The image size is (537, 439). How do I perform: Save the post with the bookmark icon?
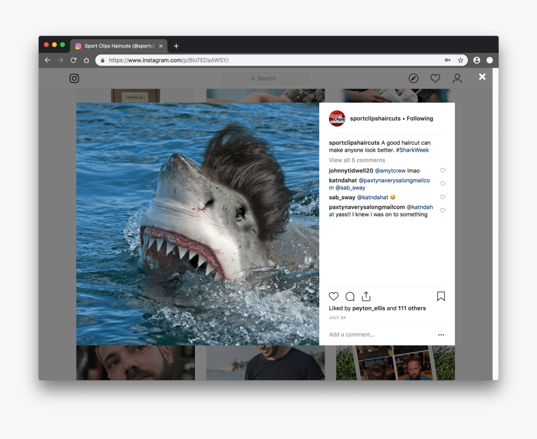(x=441, y=297)
